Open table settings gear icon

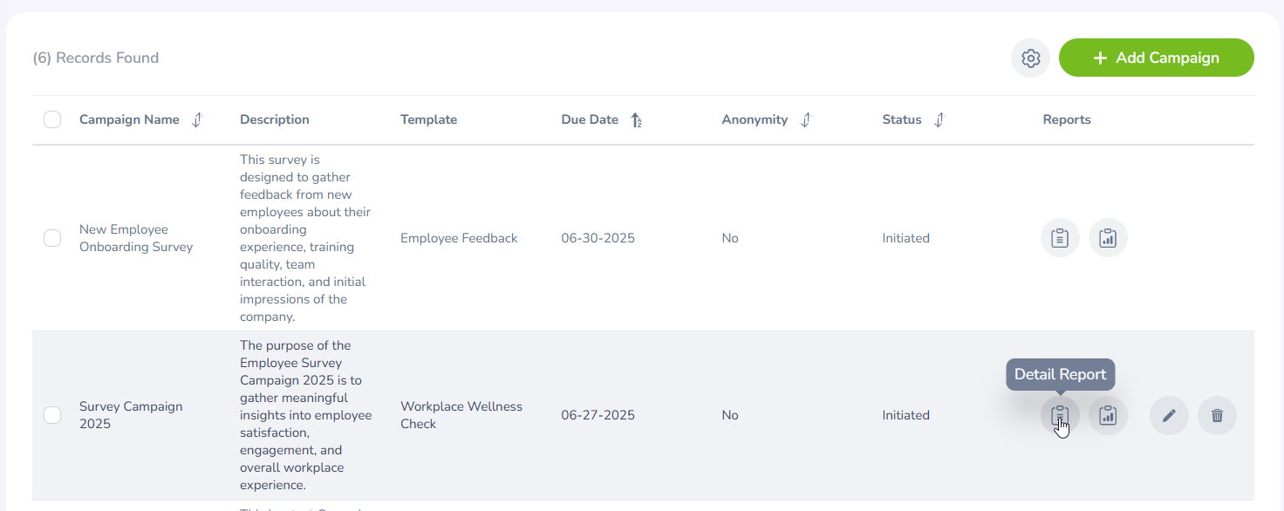coord(1031,58)
